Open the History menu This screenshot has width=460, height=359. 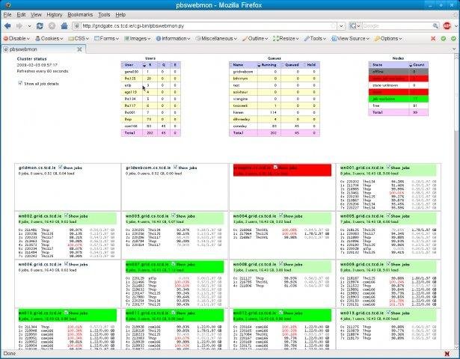coord(55,15)
